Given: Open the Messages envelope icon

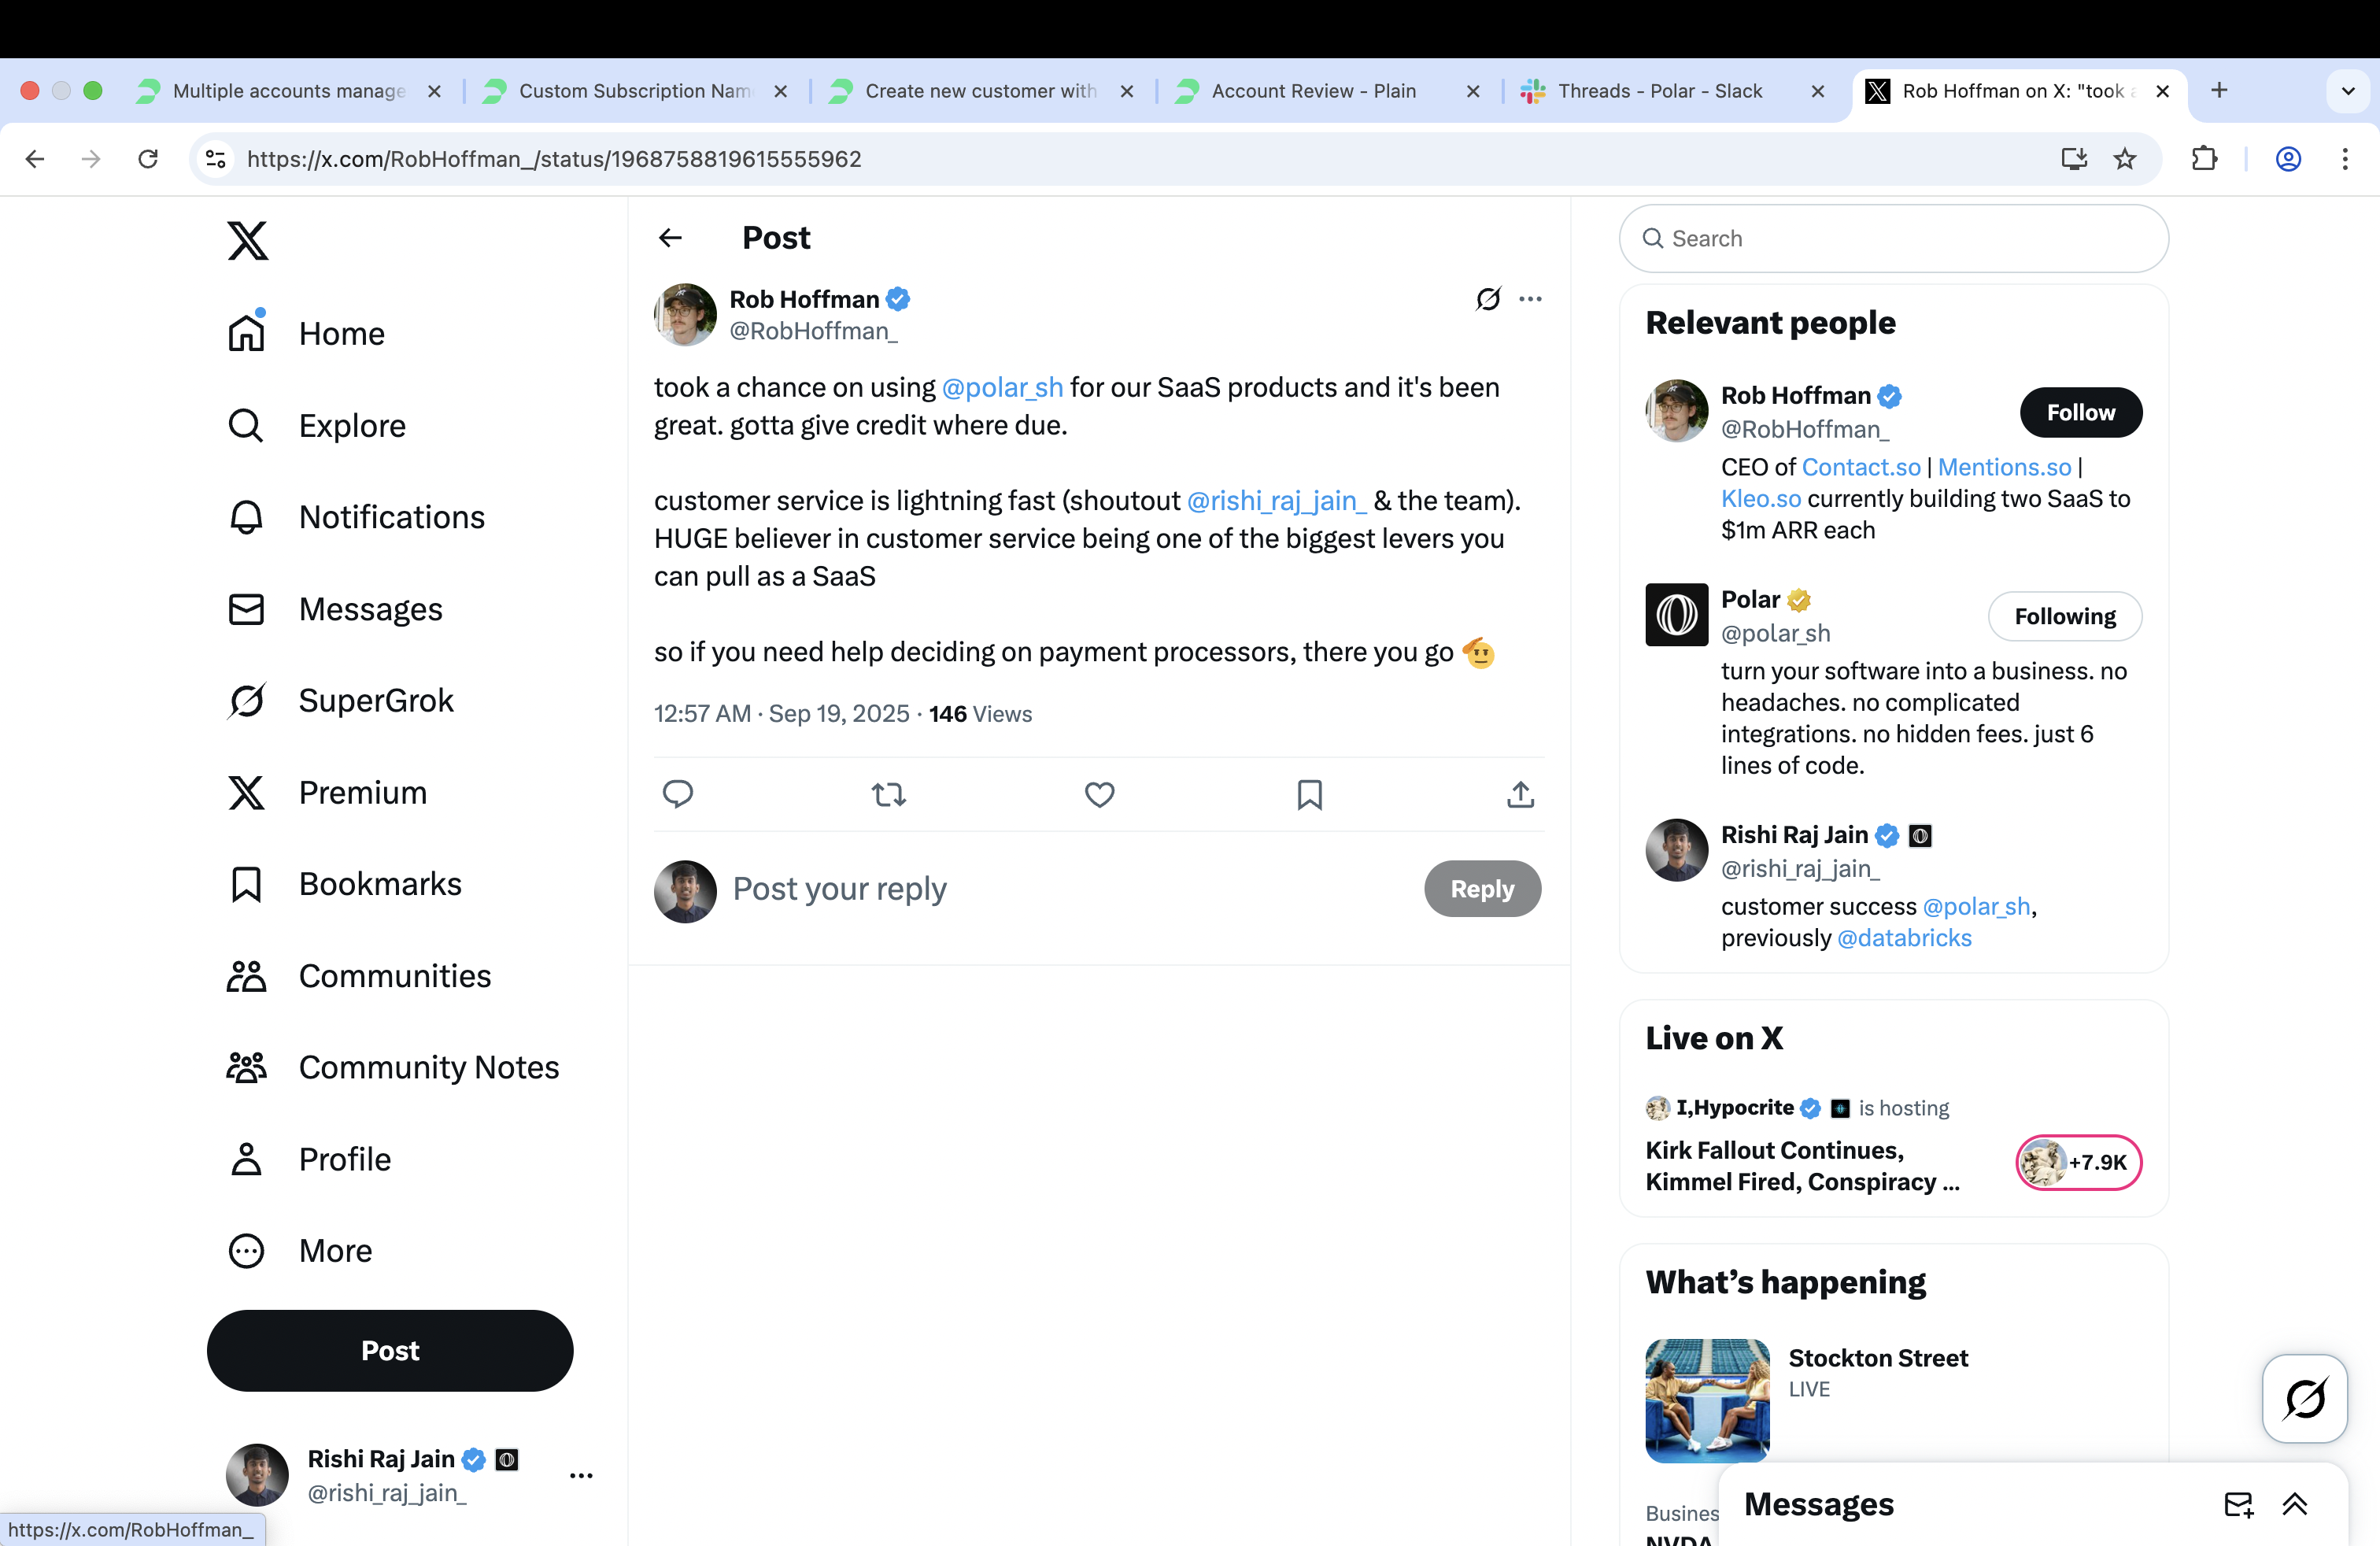Looking at the screenshot, I should pos(246,608).
